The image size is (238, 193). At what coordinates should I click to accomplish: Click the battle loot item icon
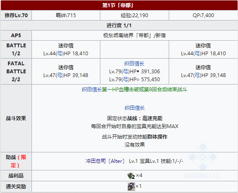pyautogui.click(x=131, y=176)
